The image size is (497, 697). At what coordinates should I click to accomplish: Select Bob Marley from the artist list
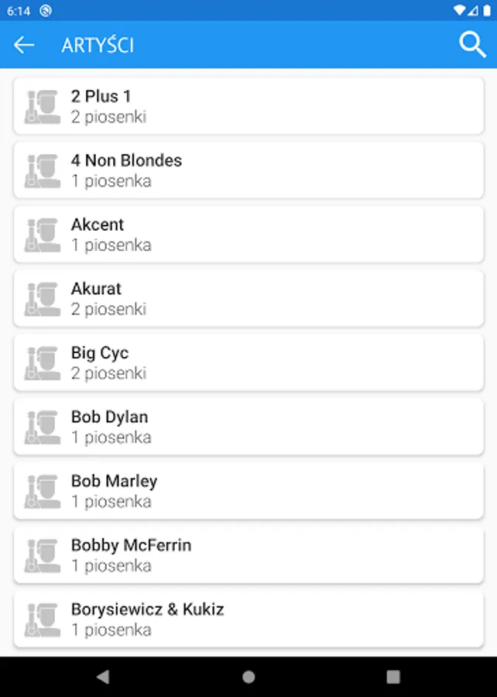click(x=248, y=491)
